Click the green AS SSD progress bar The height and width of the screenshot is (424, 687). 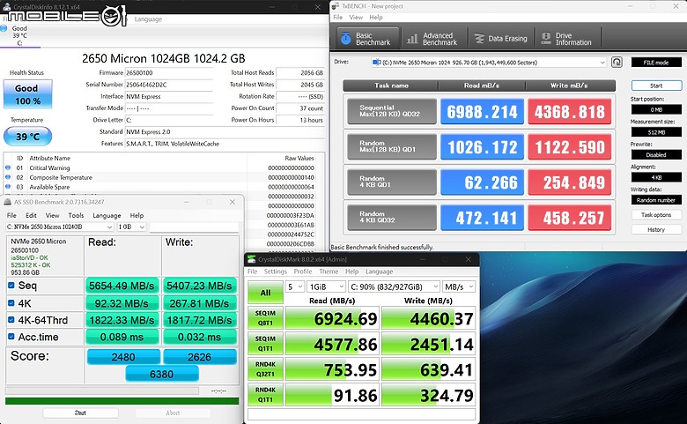pos(122,401)
